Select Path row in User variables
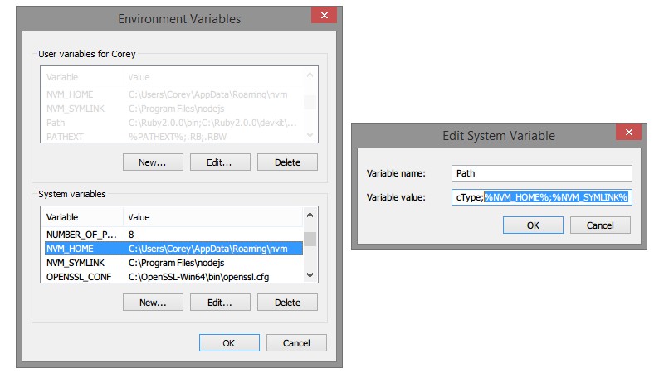 click(x=173, y=123)
